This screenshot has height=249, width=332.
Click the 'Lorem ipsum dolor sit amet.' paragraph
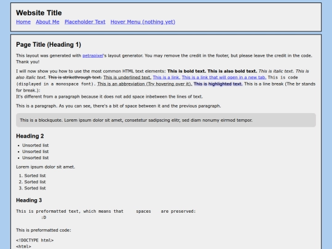pyautogui.click(x=45, y=167)
